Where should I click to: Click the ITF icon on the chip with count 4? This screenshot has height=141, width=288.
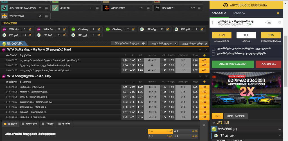click(x=176, y=29)
